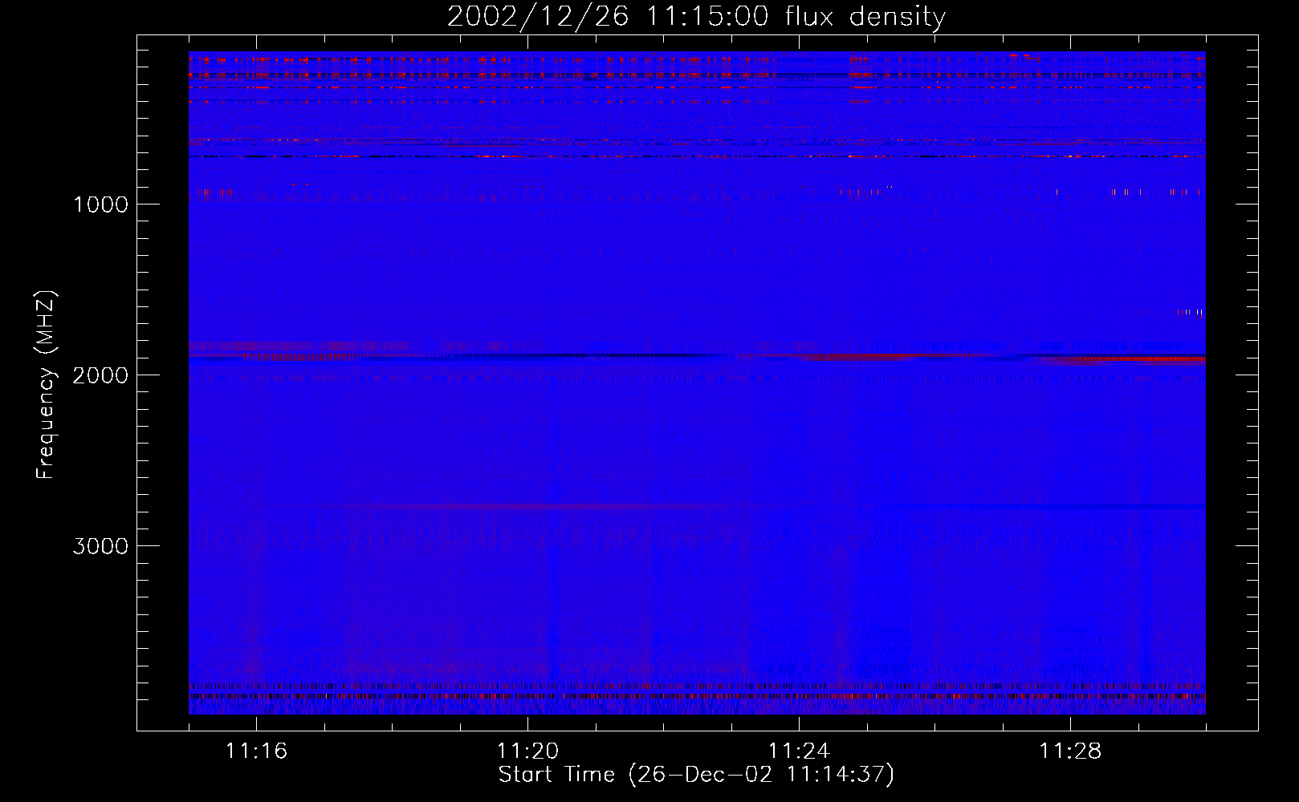
Task: Click the '11:28' time axis label
Action: (x=1070, y=751)
